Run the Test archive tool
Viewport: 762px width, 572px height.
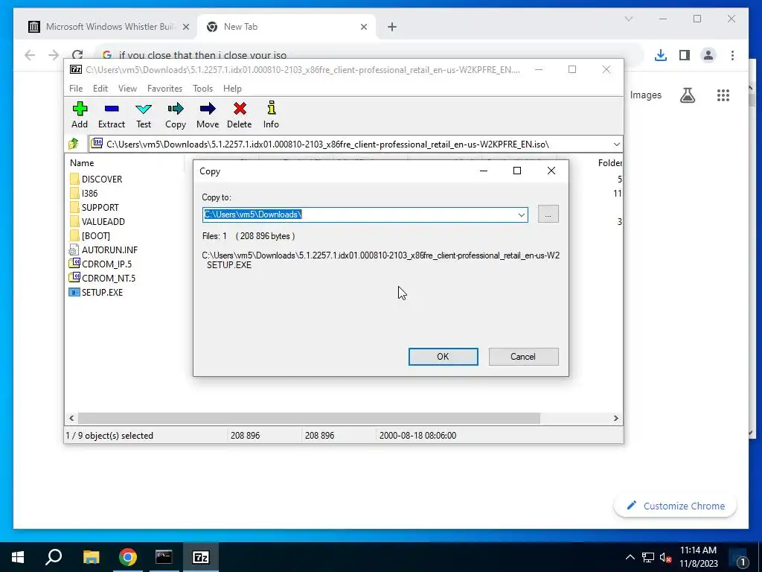144,115
